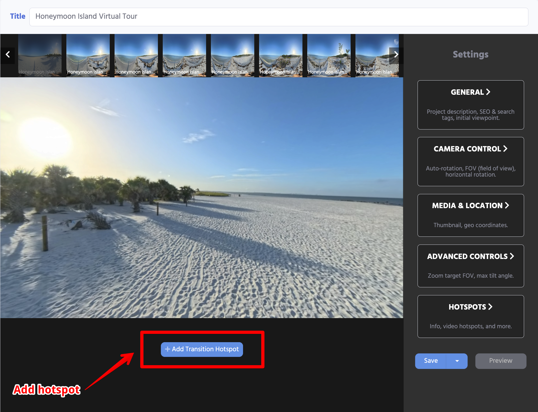This screenshot has height=412, width=538.
Task: Select the first Honeymoon Island panorama thumbnail
Action: [x=40, y=55]
